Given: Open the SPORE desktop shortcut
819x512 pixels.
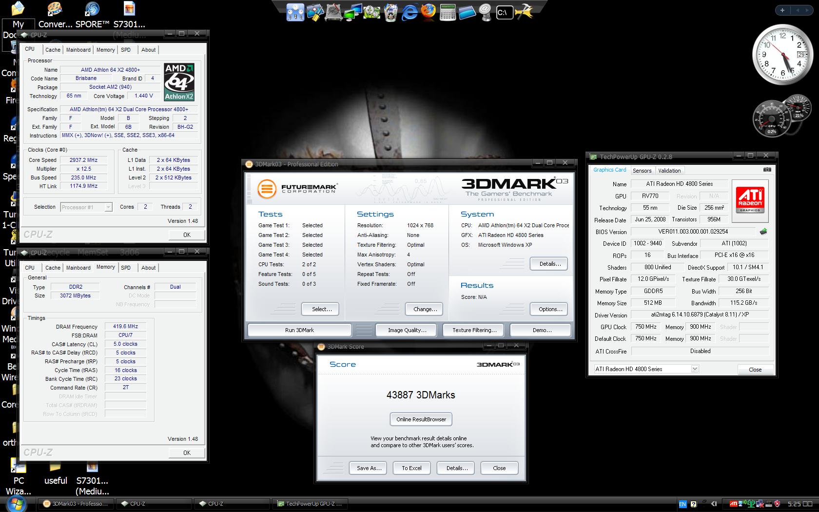Looking at the screenshot, I should click(x=92, y=15).
